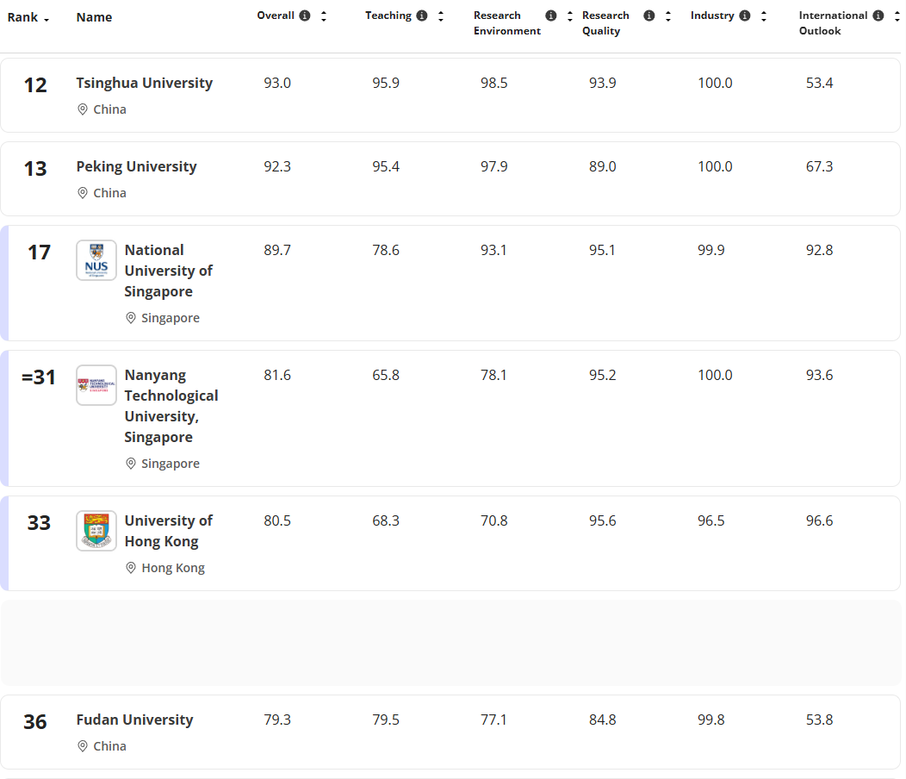
Task: Open the Nanyang Technological University logo
Action: 96,385
